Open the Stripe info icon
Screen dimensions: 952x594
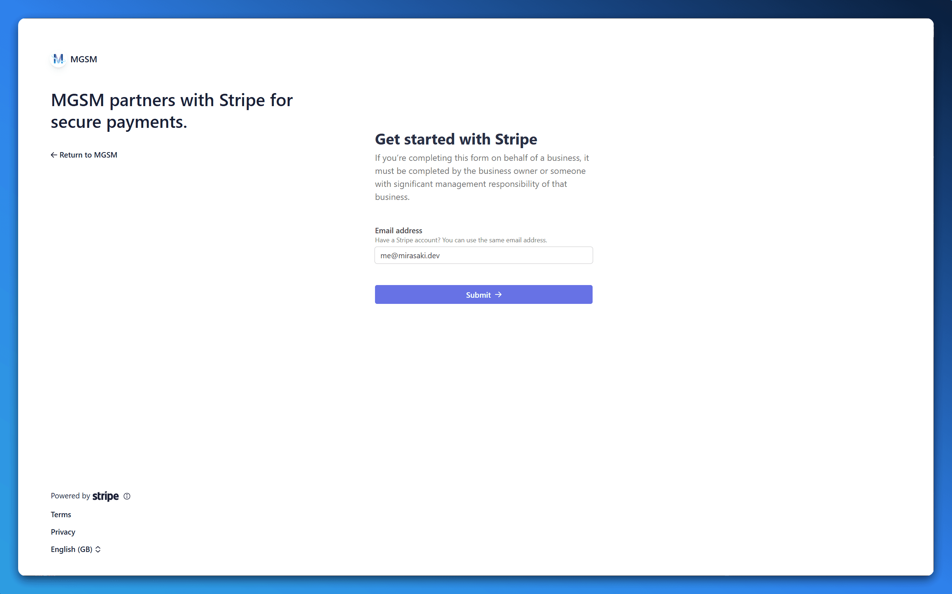tap(127, 496)
